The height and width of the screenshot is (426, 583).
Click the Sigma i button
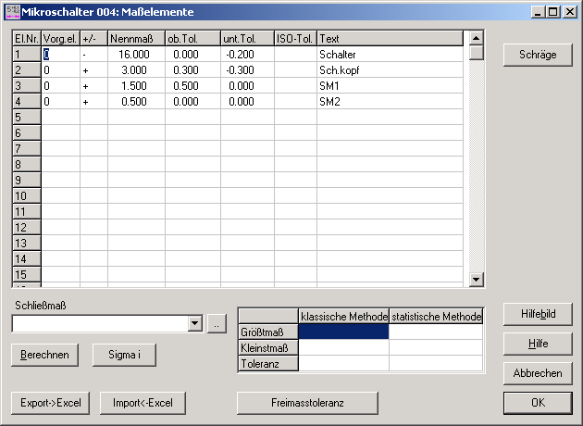(x=124, y=355)
